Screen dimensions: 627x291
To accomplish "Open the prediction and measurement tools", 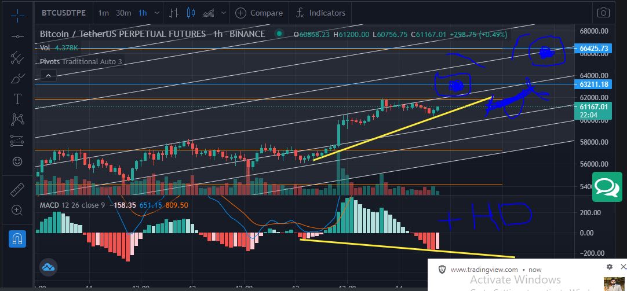I will [x=17, y=141].
